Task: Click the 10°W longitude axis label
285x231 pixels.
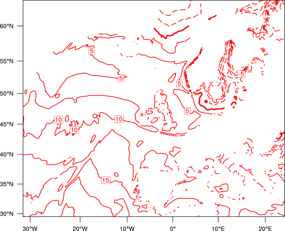Action: point(127,229)
